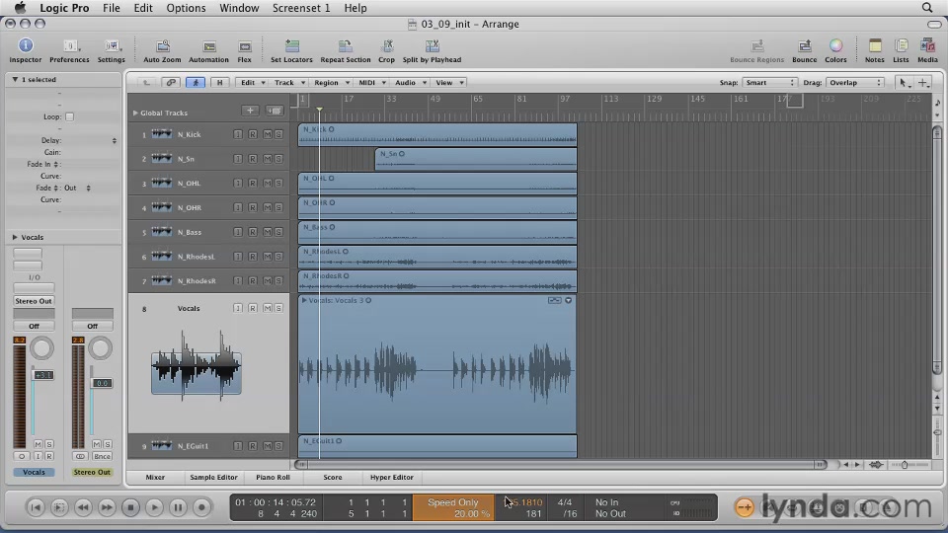Add global track with plus button
The width and height of the screenshot is (948, 533).
coord(250,111)
